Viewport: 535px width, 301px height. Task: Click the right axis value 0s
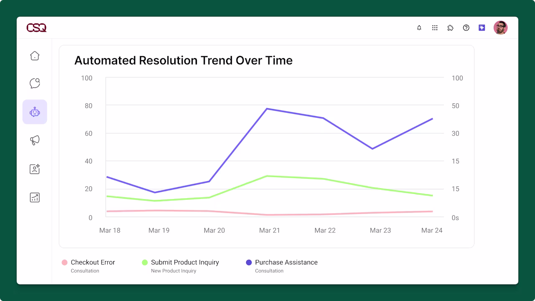coord(455,218)
